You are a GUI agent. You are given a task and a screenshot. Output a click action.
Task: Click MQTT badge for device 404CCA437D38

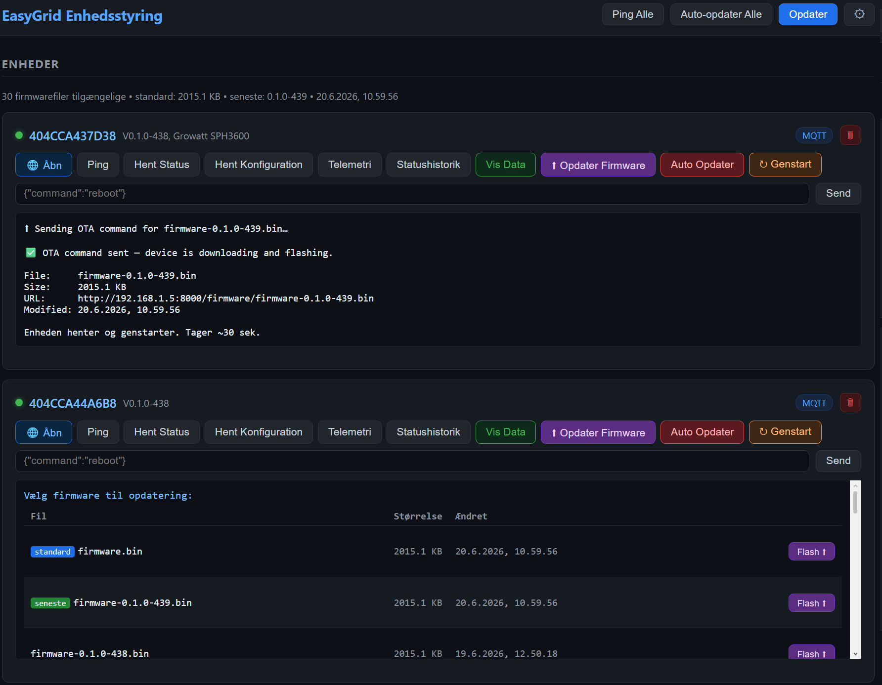814,135
